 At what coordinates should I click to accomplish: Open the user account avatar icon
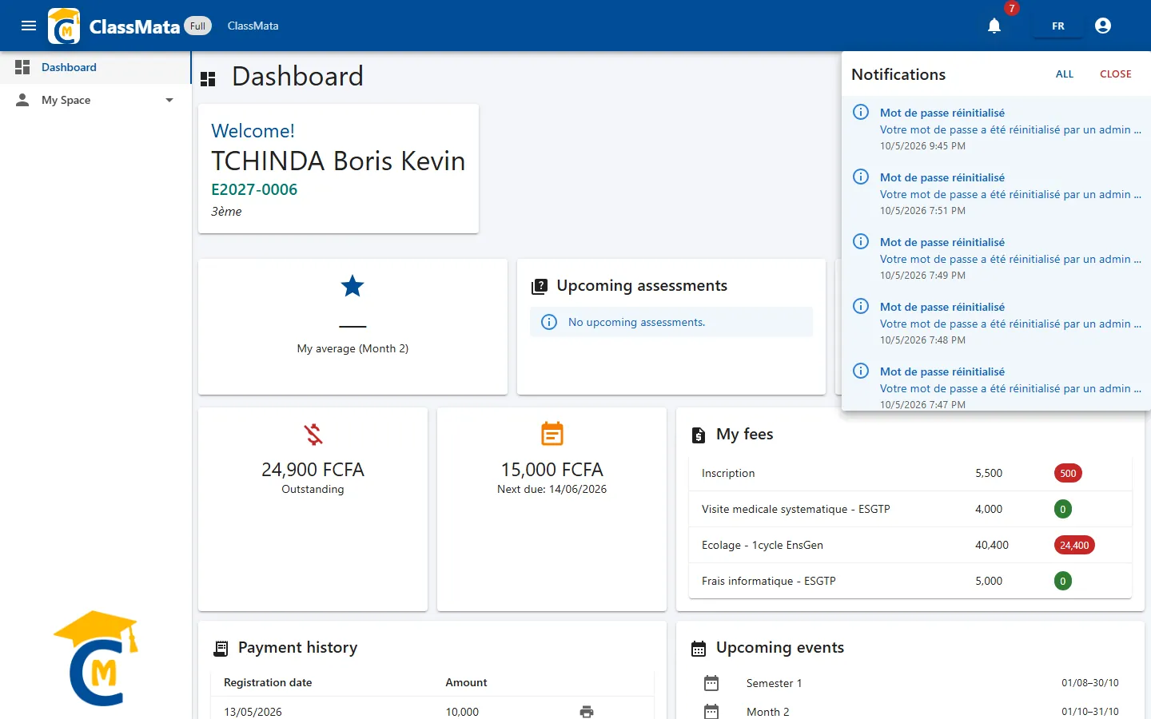(1103, 26)
